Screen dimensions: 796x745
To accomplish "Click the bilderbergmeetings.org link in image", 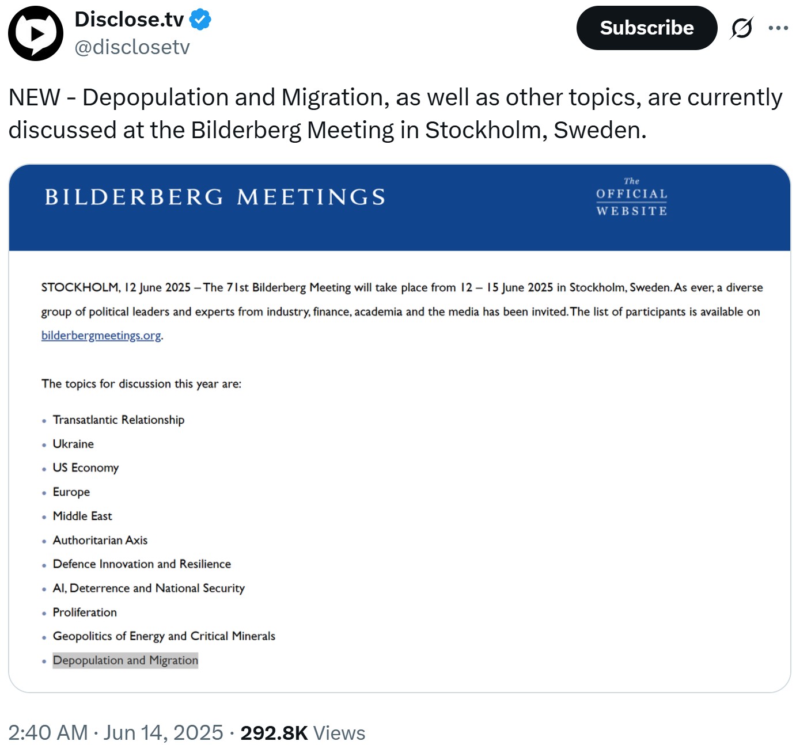I will tap(101, 336).
